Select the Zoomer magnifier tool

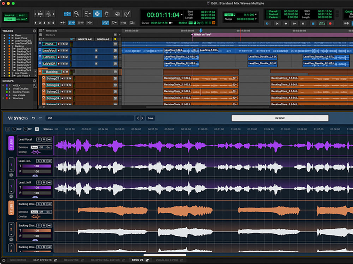coord(77,14)
